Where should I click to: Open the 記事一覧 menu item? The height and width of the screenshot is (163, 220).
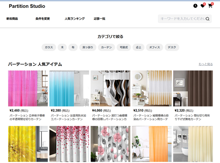click(x=100, y=19)
